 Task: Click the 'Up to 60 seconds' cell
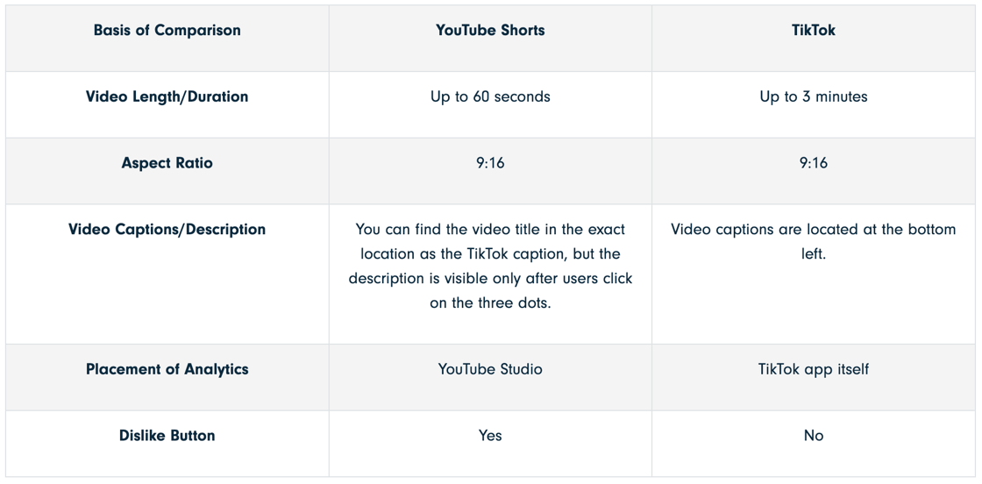point(490,97)
